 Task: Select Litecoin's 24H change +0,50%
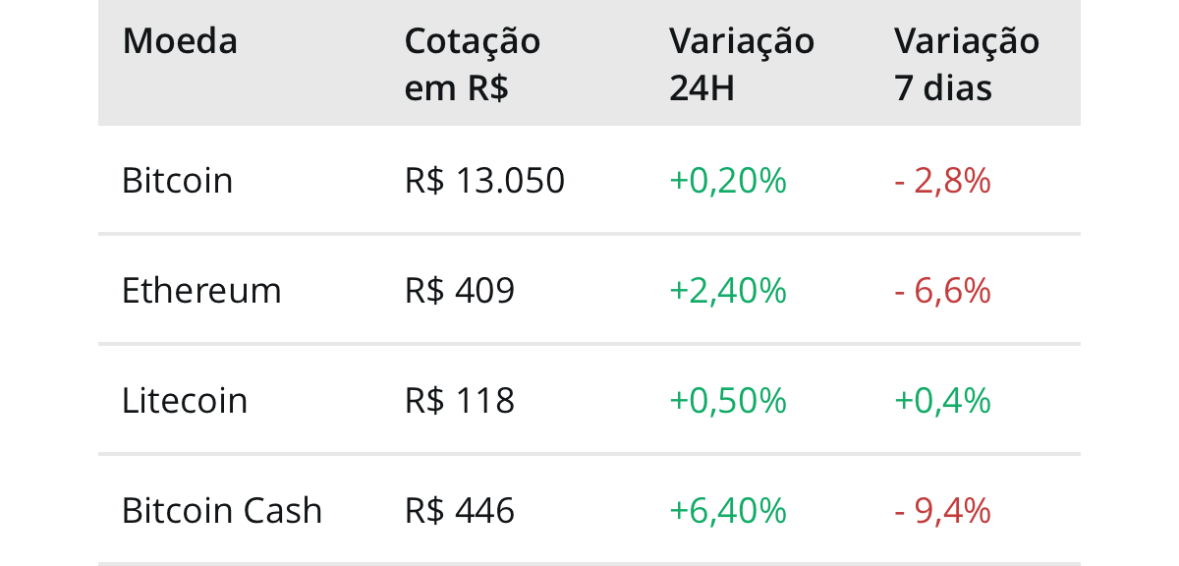click(x=728, y=401)
